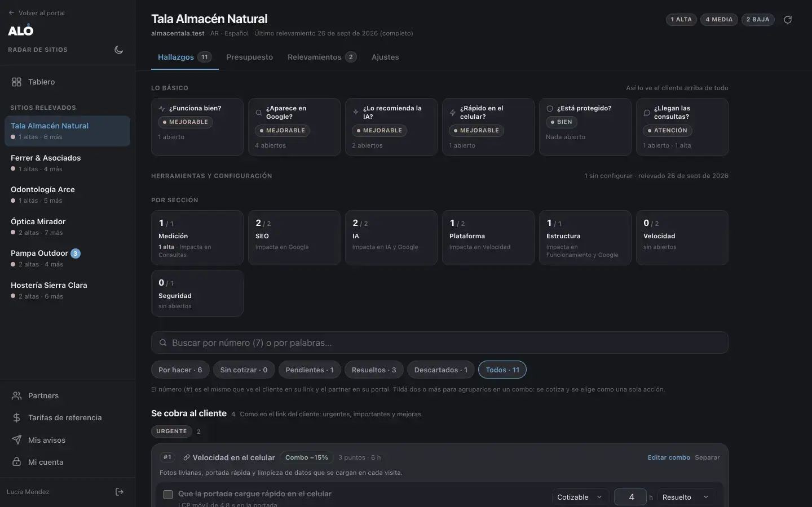Switch to the Presupuesto tab
812x507 pixels.
(249, 57)
